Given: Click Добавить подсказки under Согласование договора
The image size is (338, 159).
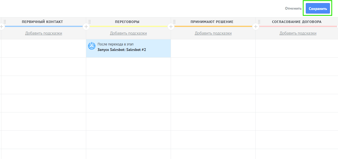Looking at the screenshot, I should pos(298,33).
